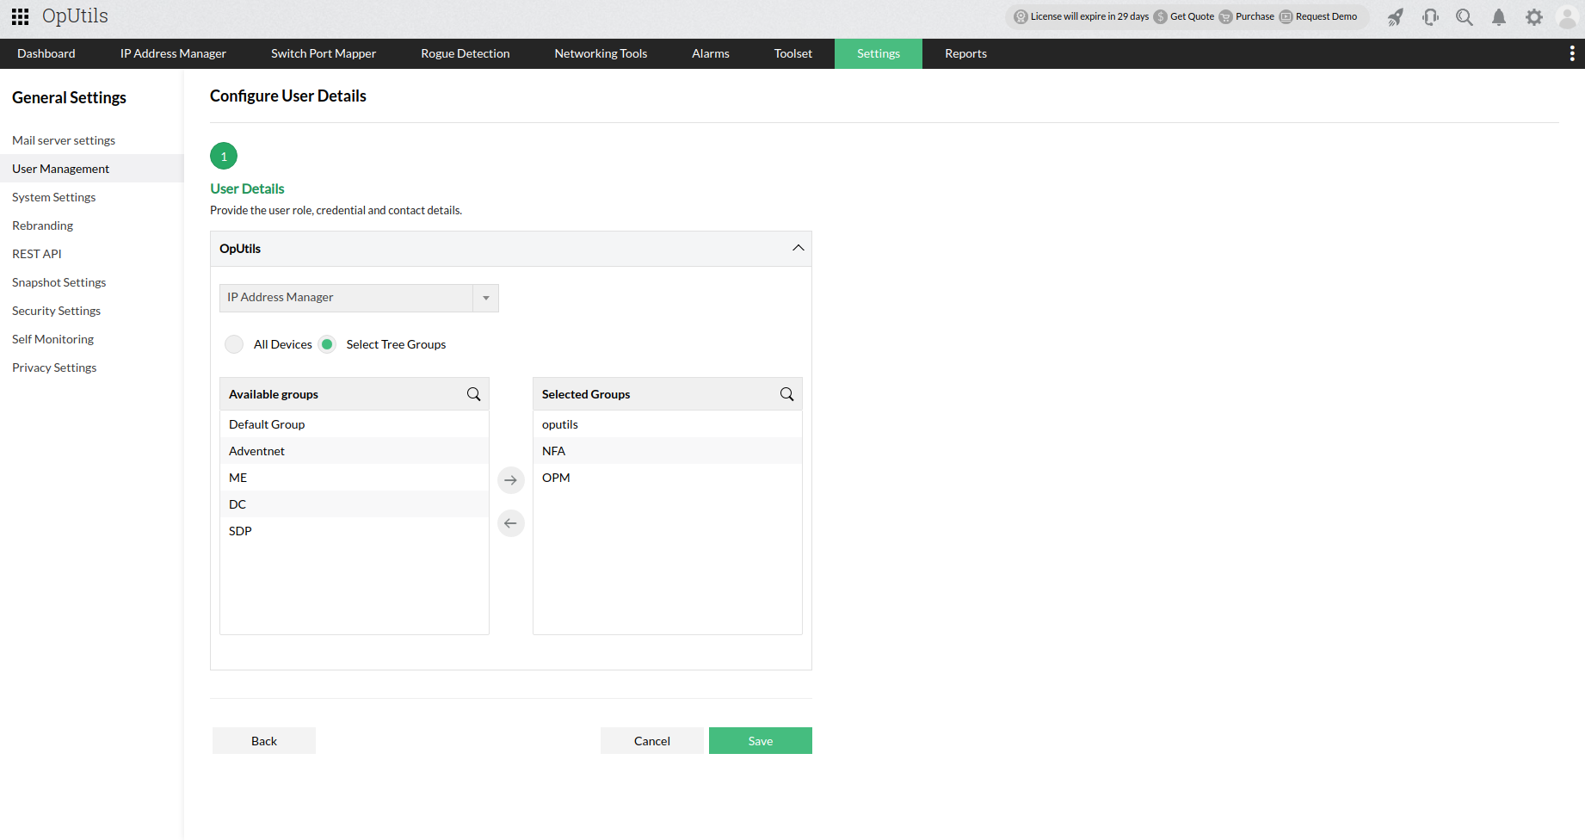Click the user profile avatar icon
Viewport: 1585px width, 840px height.
[x=1566, y=17]
